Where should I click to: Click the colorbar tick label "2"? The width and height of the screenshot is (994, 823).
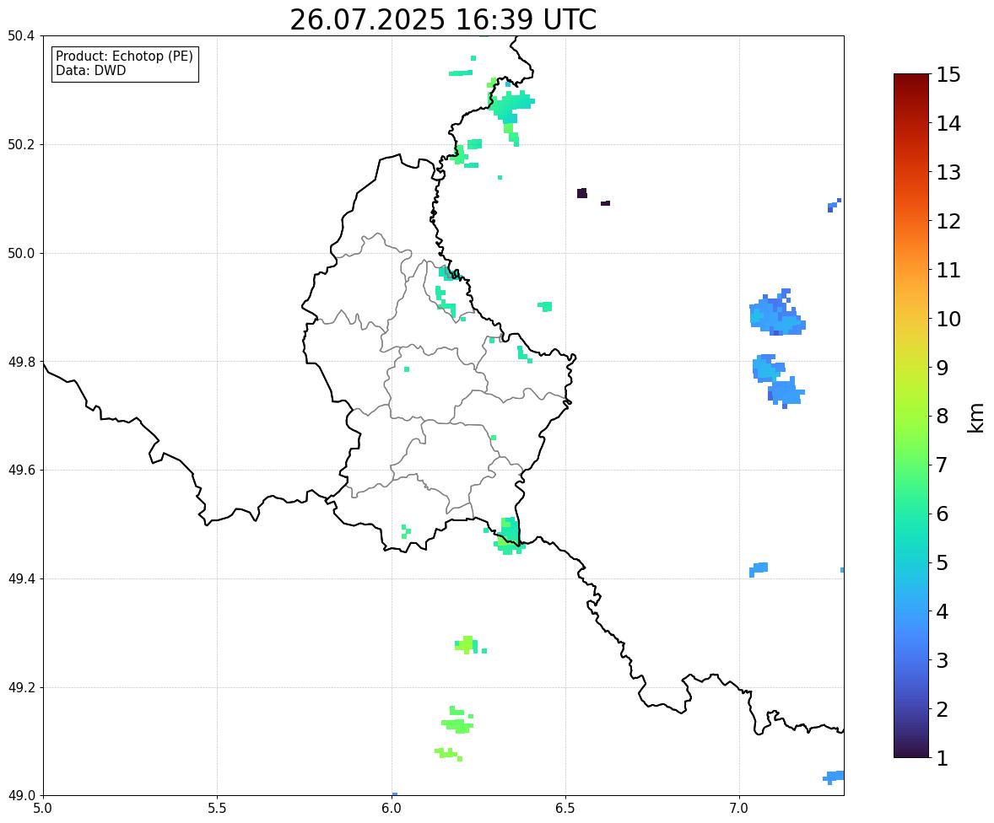click(943, 709)
